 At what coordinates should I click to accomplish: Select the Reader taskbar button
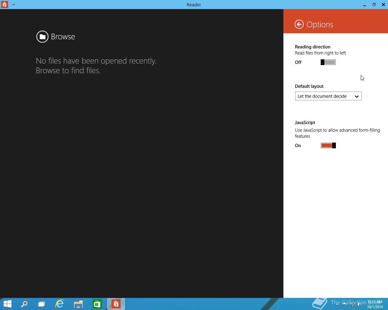click(x=116, y=304)
